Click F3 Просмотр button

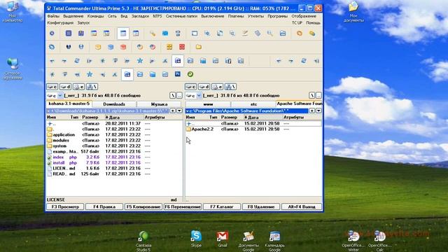click(x=65, y=206)
